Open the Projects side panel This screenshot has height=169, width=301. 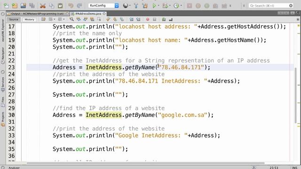point(3,119)
